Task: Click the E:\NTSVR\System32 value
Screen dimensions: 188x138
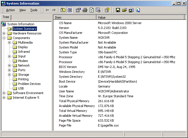Action: coord(112,77)
